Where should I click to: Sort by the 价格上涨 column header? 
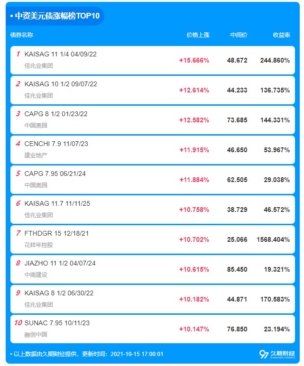pos(198,35)
